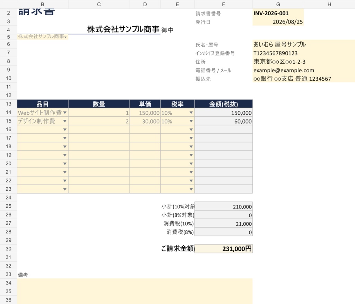The height and width of the screenshot is (304, 355).
Task: Click the ご請求金額 label
Action: (x=177, y=249)
